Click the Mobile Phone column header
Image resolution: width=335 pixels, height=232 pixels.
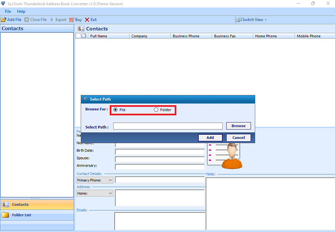315,36
